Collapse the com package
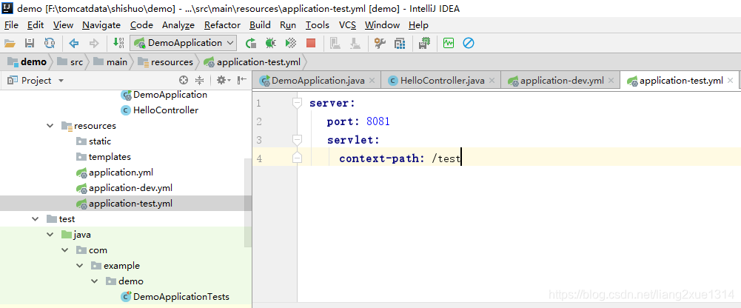Screen dimensions: 741x308 [64, 250]
